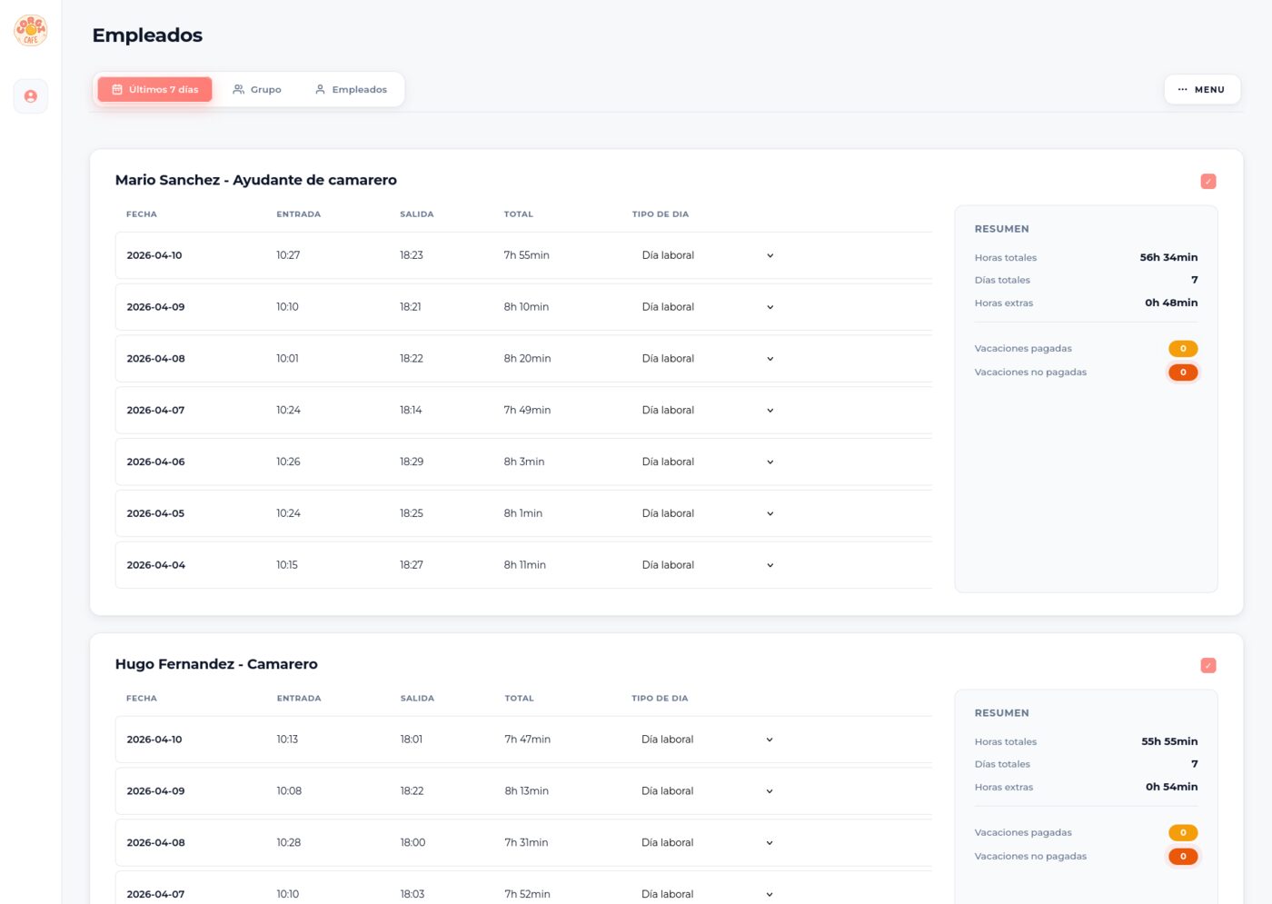Open the Tipo de día dropdown for 2026-04-10
Viewport: 1272px width, 904px height.
point(770,255)
